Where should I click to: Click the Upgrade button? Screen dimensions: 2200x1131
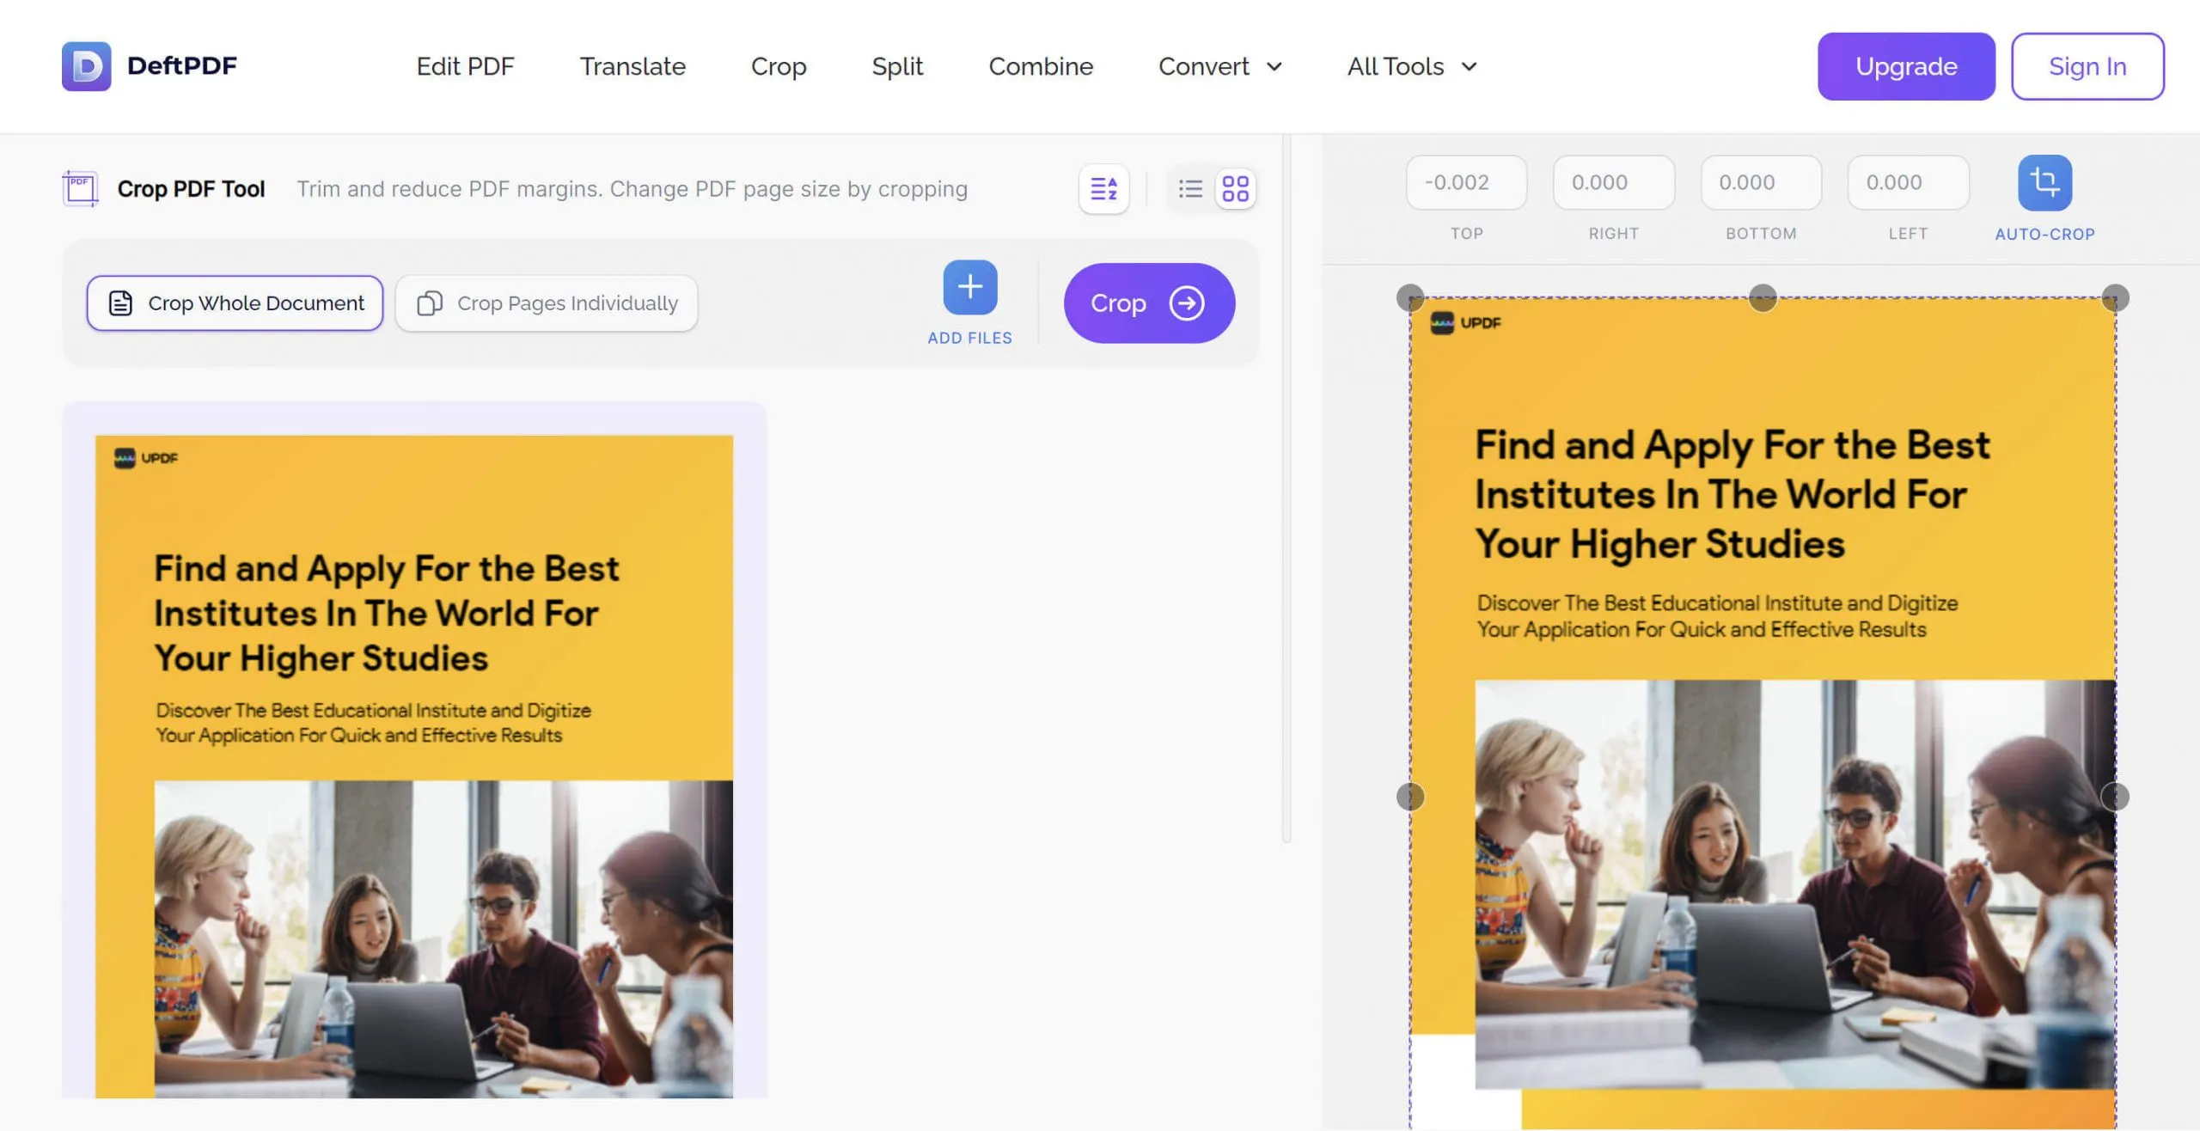1906,65
